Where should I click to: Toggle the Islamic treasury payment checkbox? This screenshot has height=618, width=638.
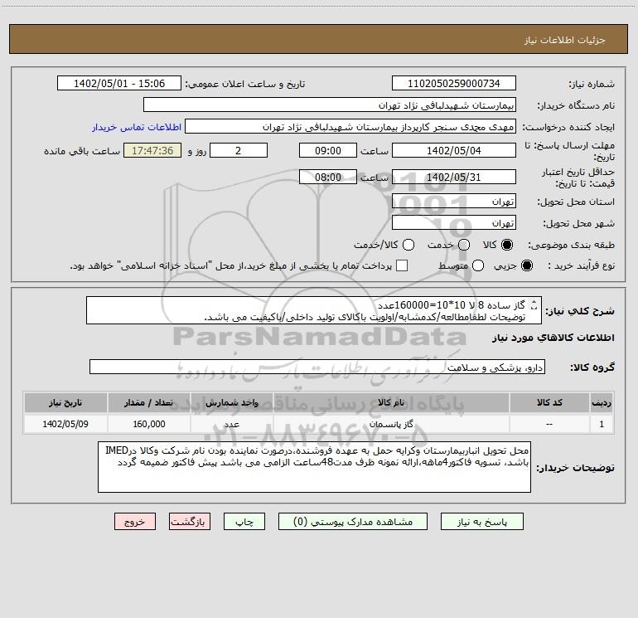coord(402,265)
